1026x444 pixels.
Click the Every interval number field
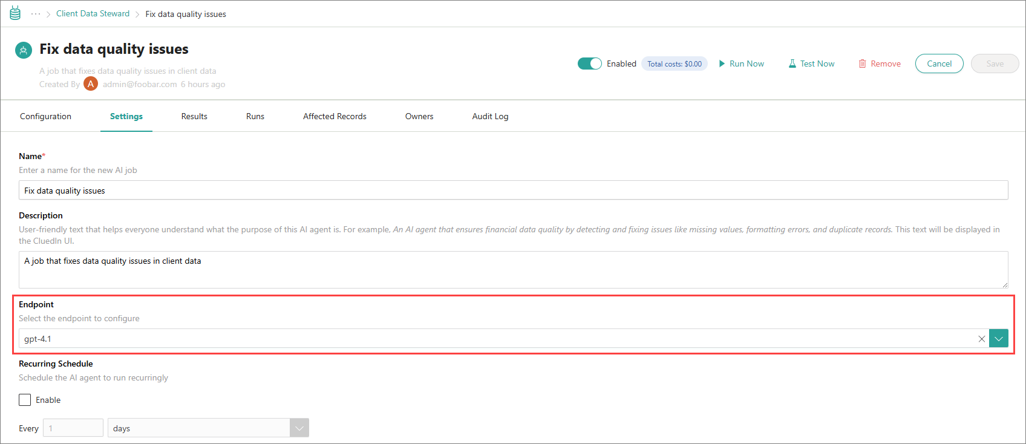pyautogui.click(x=73, y=428)
